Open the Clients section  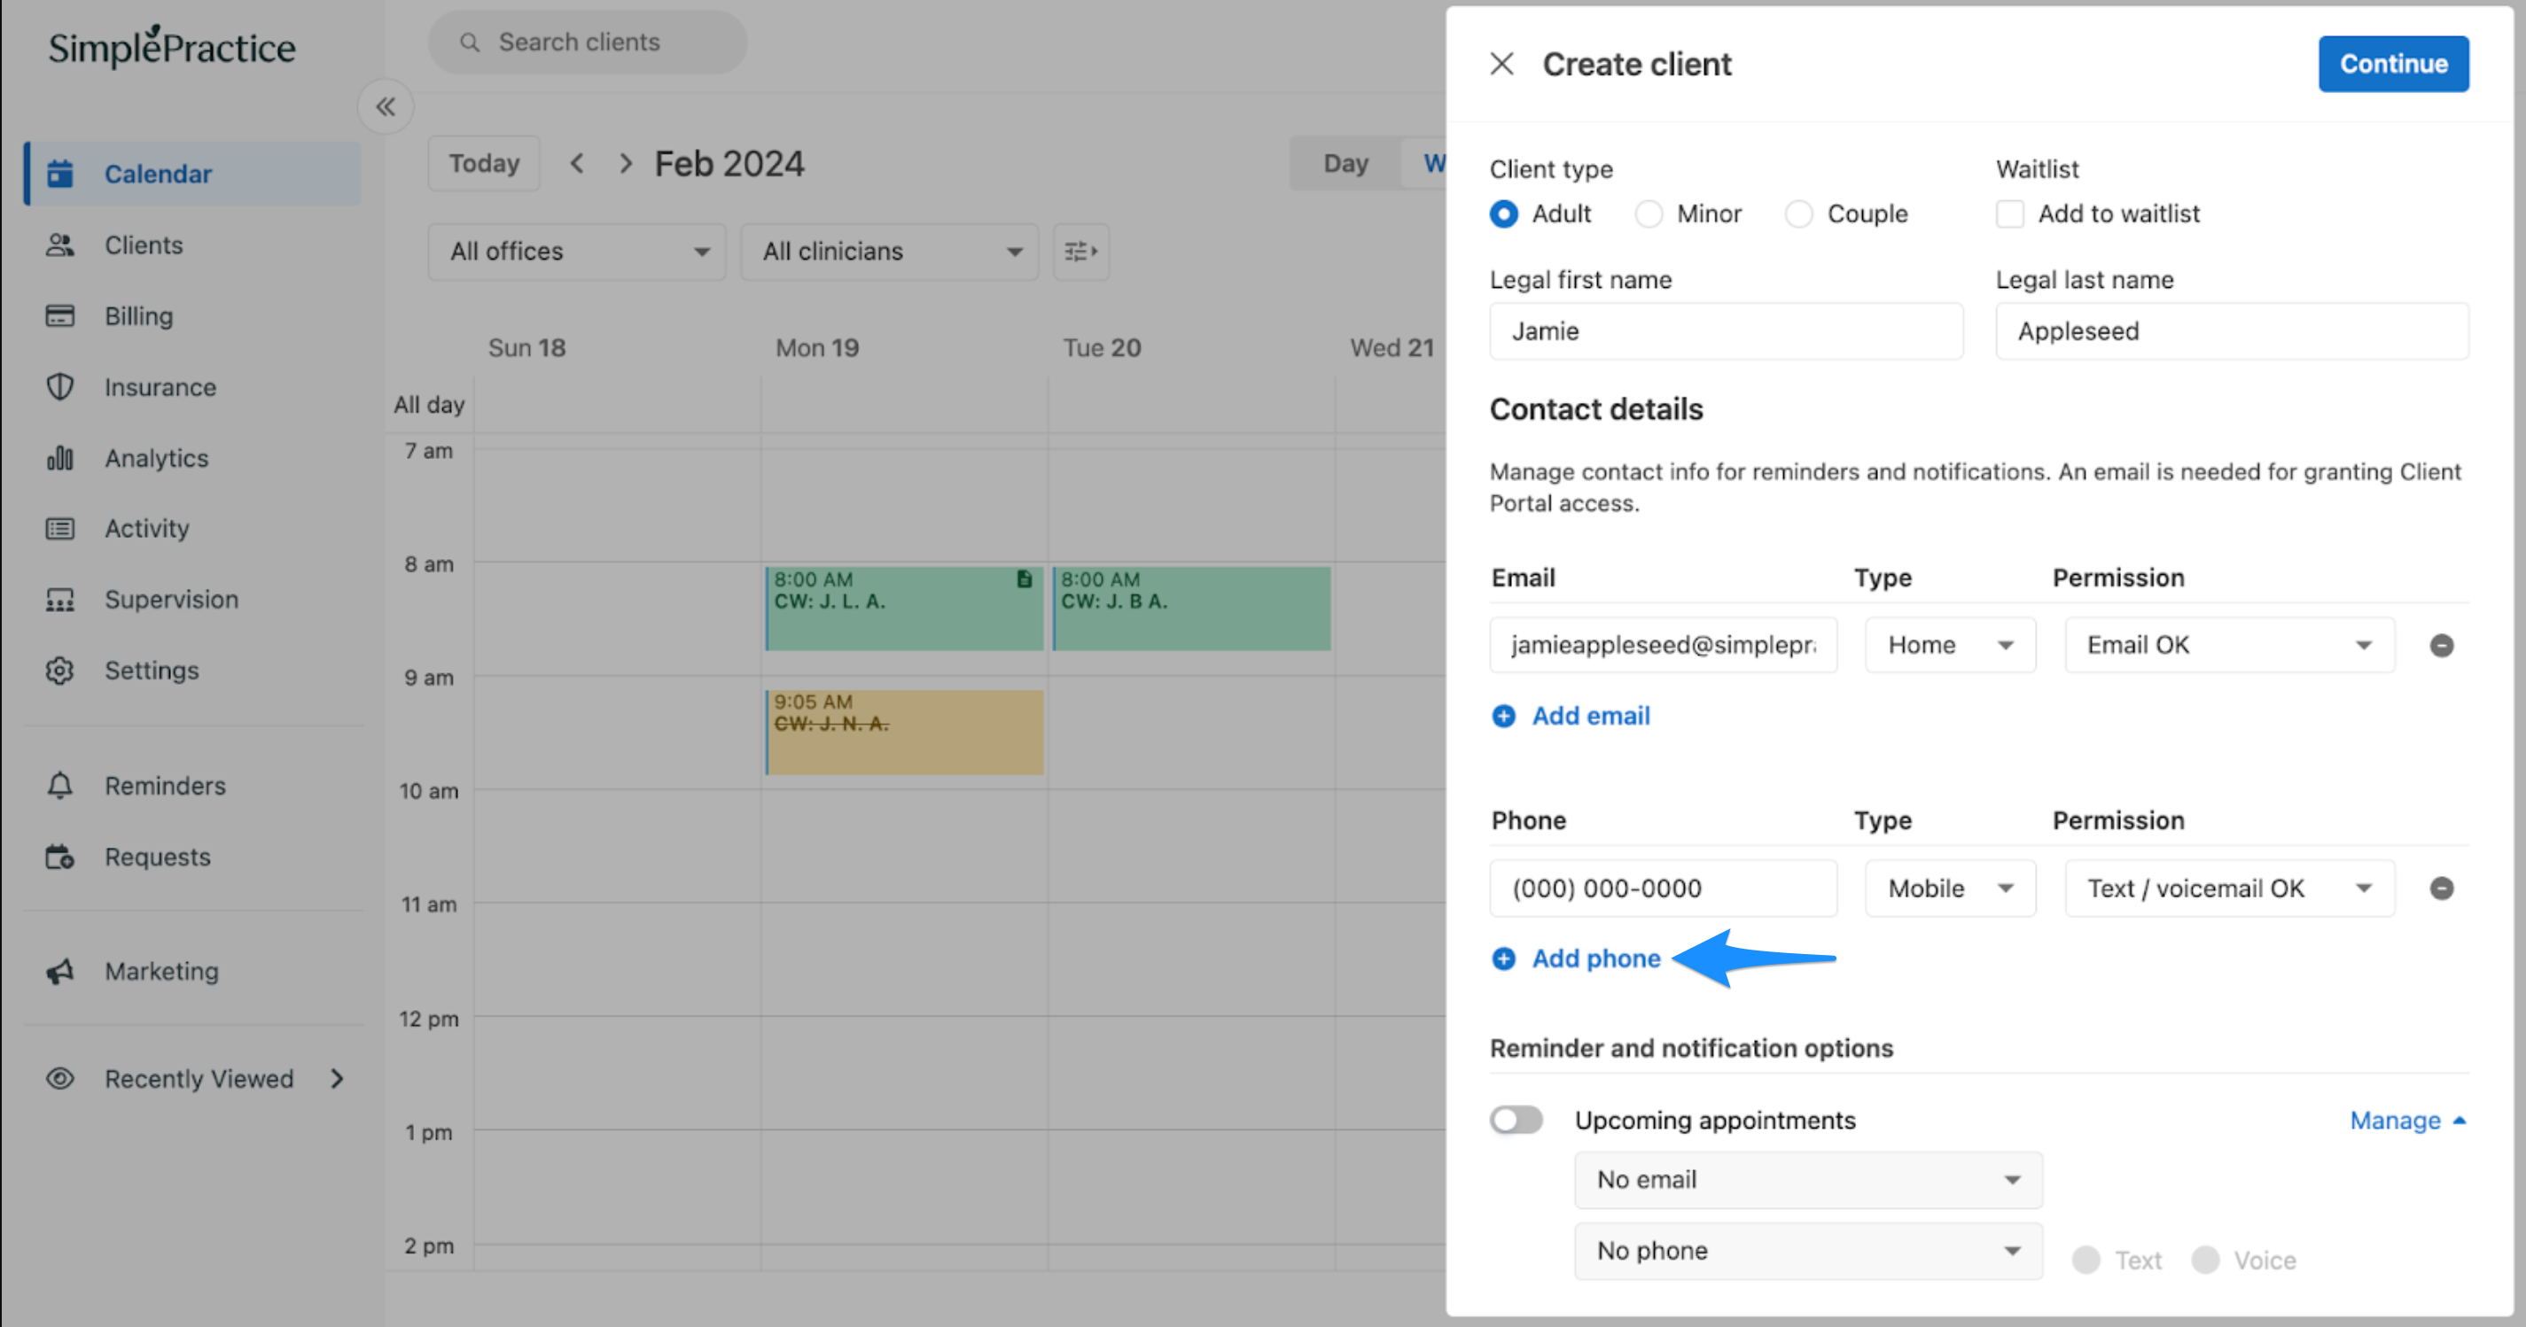click(144, 245)
